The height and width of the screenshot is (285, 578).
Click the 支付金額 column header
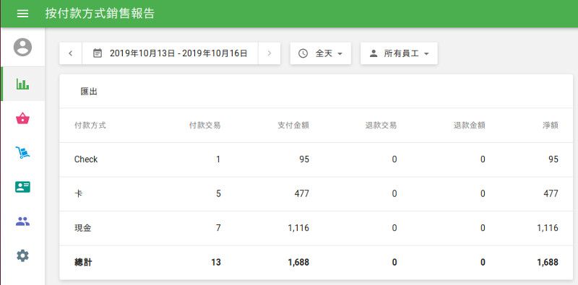(x=293, y=126)
